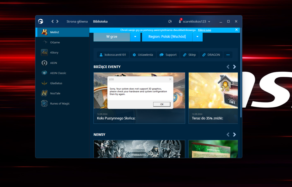Open Runes of Magic from sidebar
292x187 pixels.
coord(62,103)
